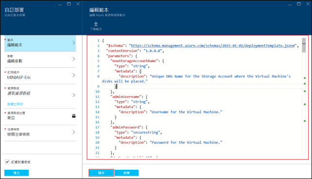
Task: Minimize the 自訂部署 blade
Action: 60,4
